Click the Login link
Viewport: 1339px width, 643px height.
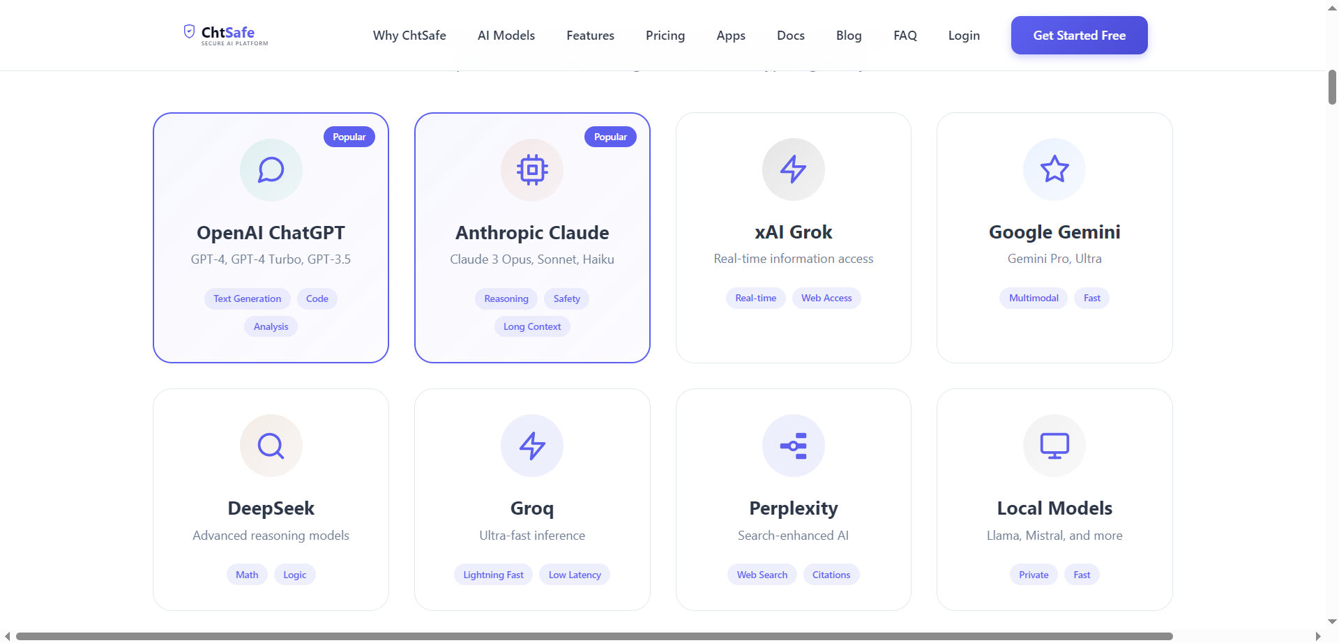(964, 35)
